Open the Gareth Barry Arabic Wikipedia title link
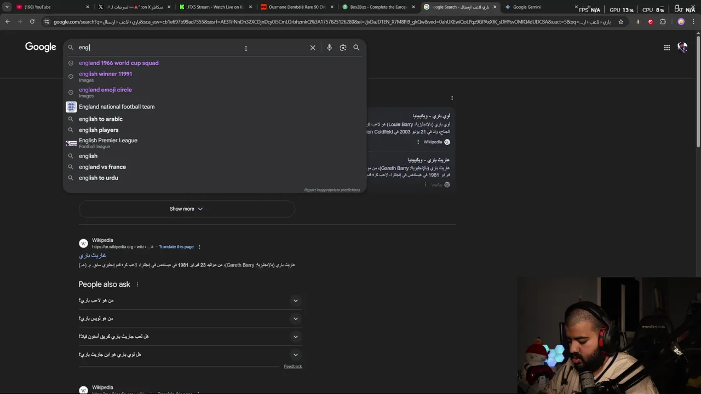The width and height of the screenshot is (701, 394). 92,256
